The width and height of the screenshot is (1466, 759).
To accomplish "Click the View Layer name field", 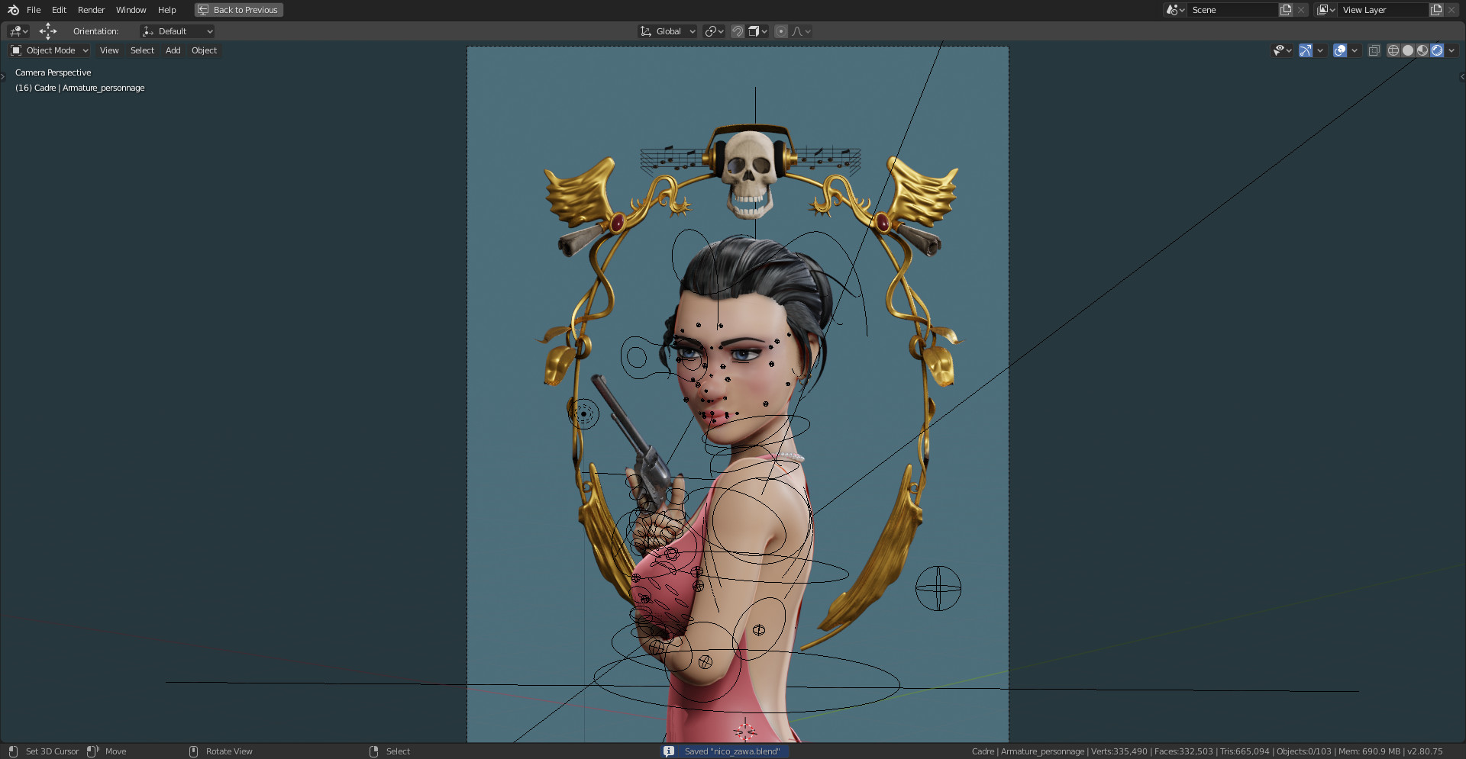I will 1383,10.
